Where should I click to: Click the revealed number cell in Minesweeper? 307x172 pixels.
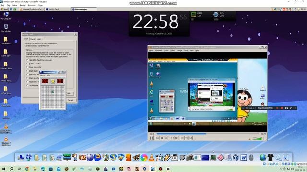click(x=52, y=91)
